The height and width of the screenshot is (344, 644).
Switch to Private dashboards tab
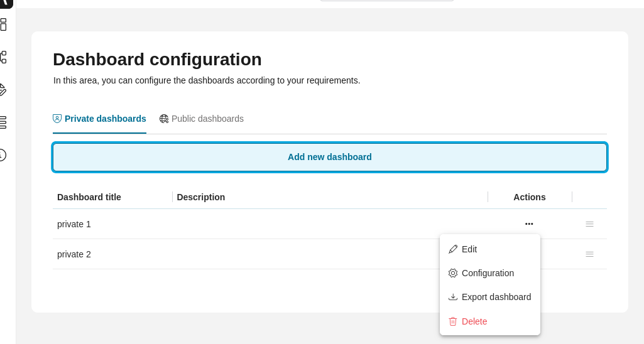[x=99, y=119]
